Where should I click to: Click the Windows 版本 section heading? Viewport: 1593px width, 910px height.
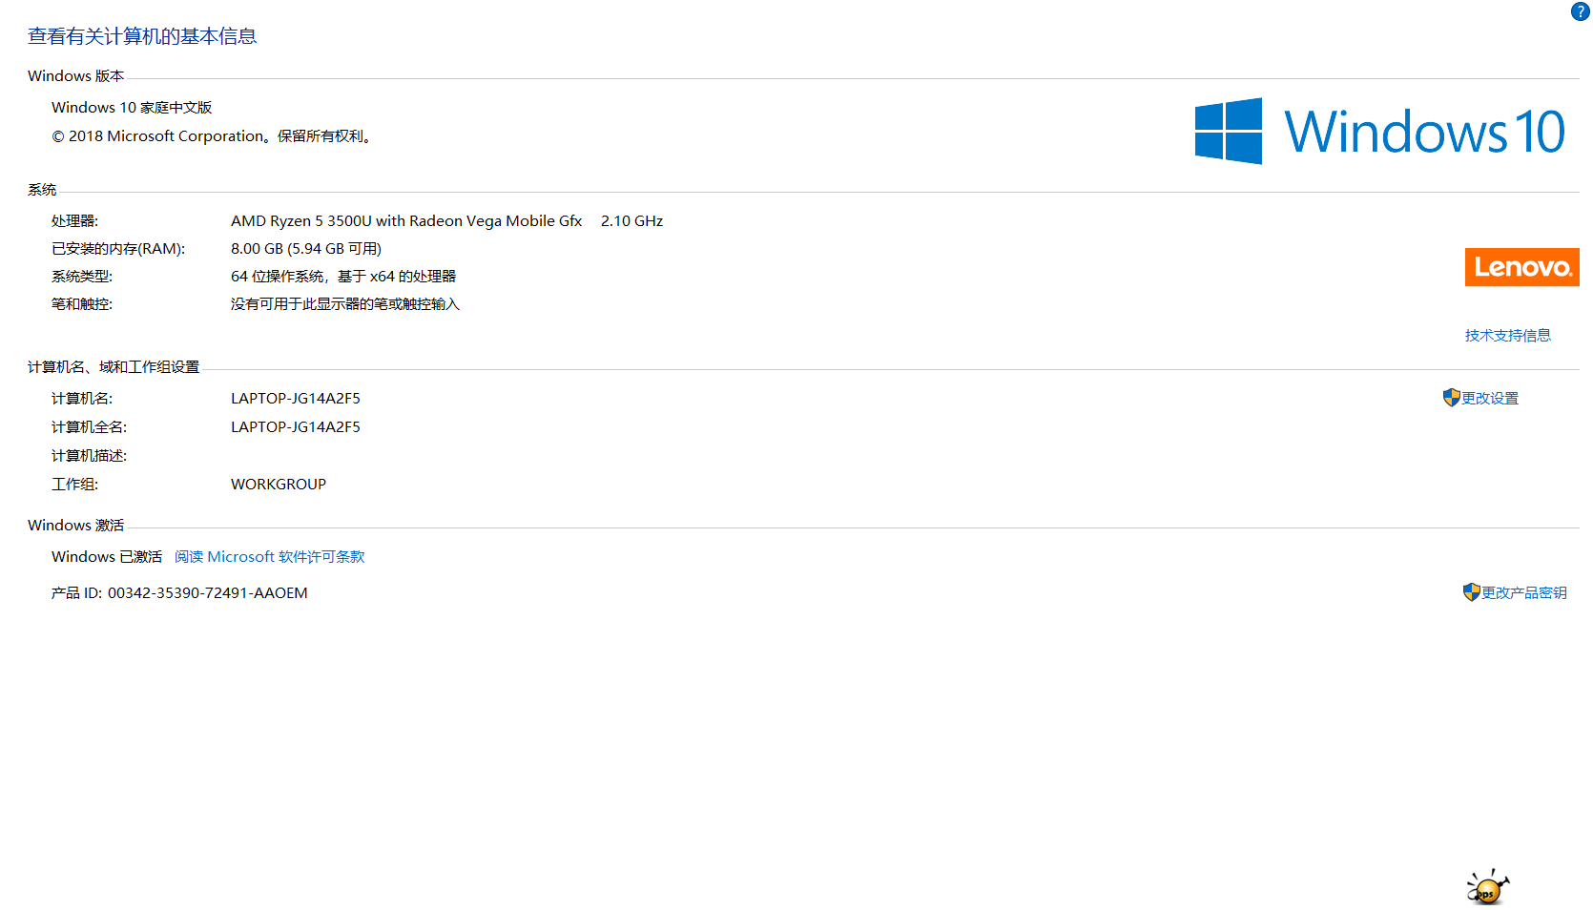(x=75, y=75)
